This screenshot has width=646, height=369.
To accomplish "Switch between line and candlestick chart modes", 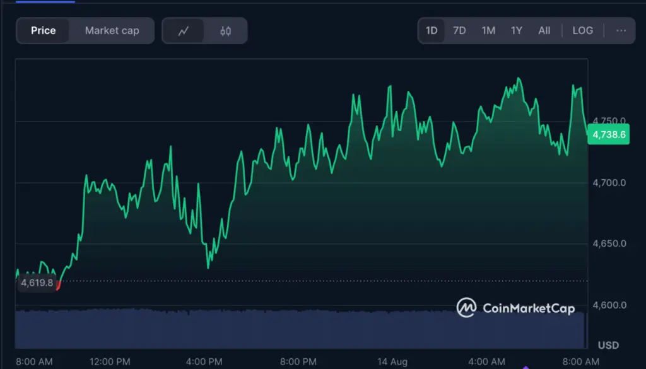I will tap(225, 30).
